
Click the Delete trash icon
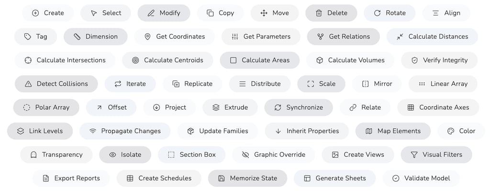pyautogui.click(x=319, y=13)
